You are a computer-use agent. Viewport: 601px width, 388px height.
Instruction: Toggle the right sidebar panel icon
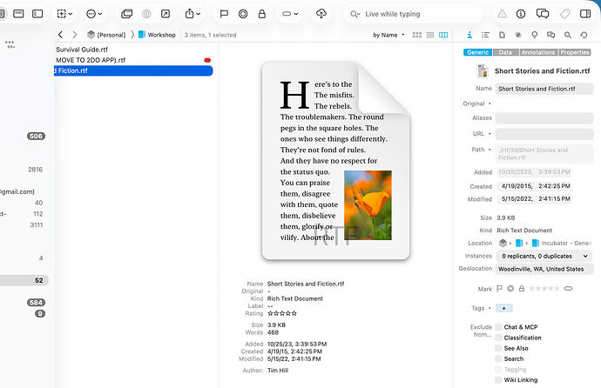pyautogui.click(x=585, y=14)
